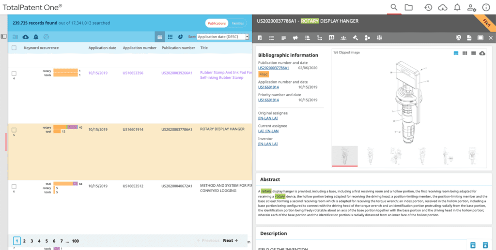The height and width of the screenshot is (250, 496).
Task: Select the Publications tab
Action: pyautogui.click(x=217, y=23)
